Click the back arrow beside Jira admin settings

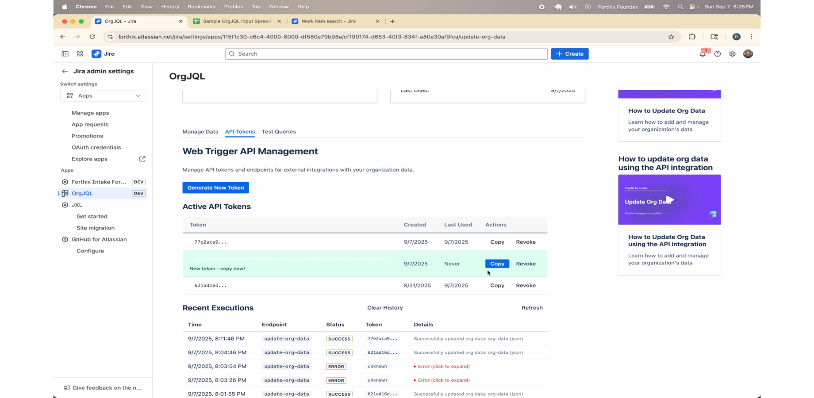click(65, 71)
